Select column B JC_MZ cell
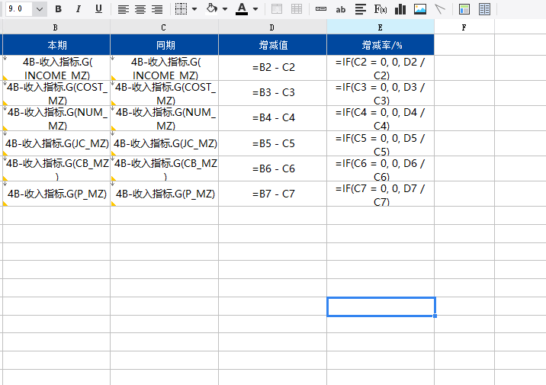546x385 pixels. (56, 143)
